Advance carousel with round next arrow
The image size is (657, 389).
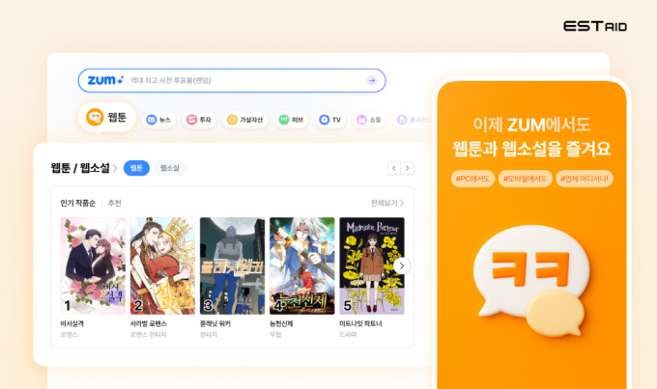tap(402, 265)
